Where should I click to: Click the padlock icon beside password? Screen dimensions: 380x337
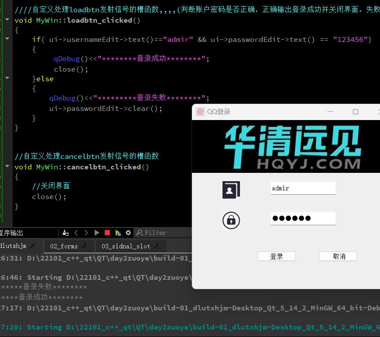tap(231, 220)
